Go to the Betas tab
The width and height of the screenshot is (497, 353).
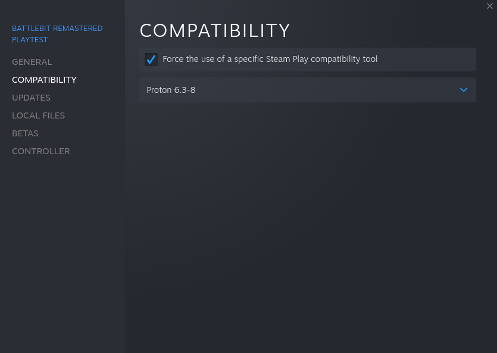pyautogui.click(x=25, y=133)
